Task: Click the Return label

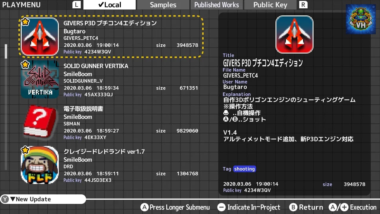Action: (311, 207)
